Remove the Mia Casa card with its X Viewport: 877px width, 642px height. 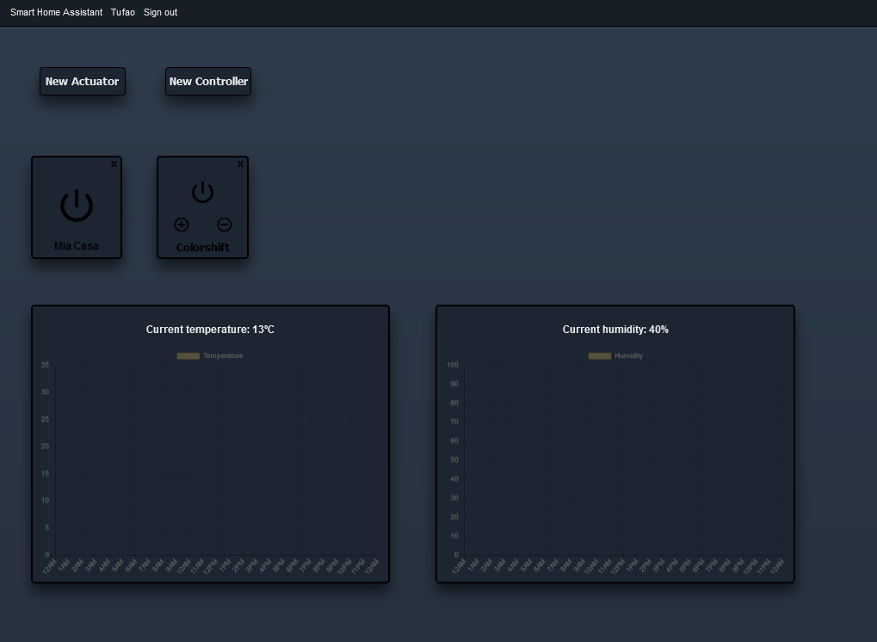(114, 164)
